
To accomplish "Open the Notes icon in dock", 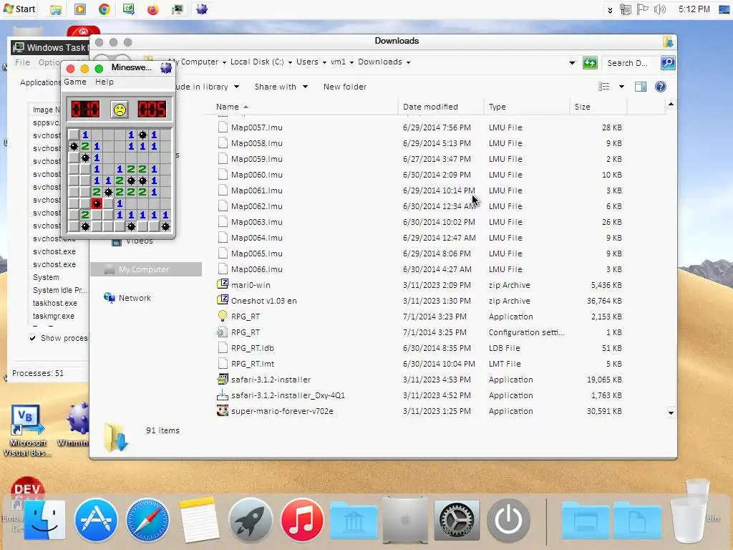I will (x=199, y=519).
